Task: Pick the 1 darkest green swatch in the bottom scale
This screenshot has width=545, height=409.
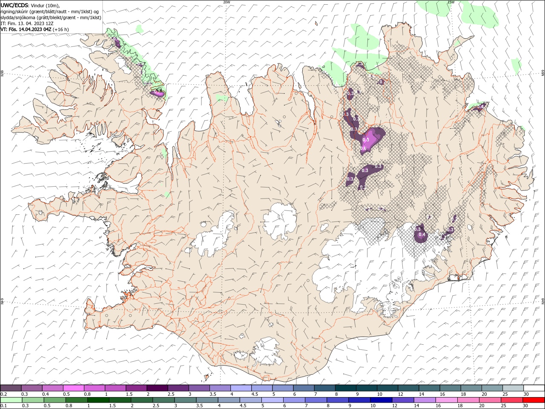Action: tap(98, 400)
